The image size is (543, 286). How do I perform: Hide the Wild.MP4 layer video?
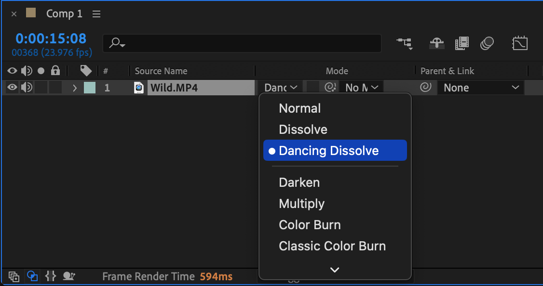pos(12,88)
